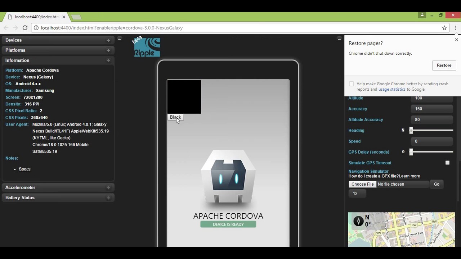Image resolution: width=461 pixels, height=259 pixels.
Task: Click the Go button for navigation simulator
Action: pos(437,184)
